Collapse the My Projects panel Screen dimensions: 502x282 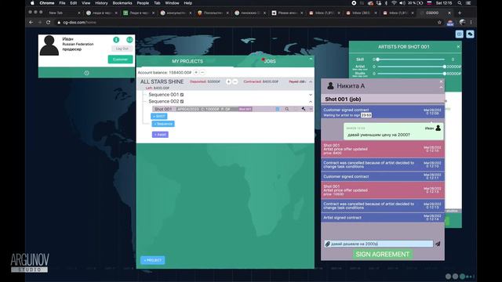311,60
